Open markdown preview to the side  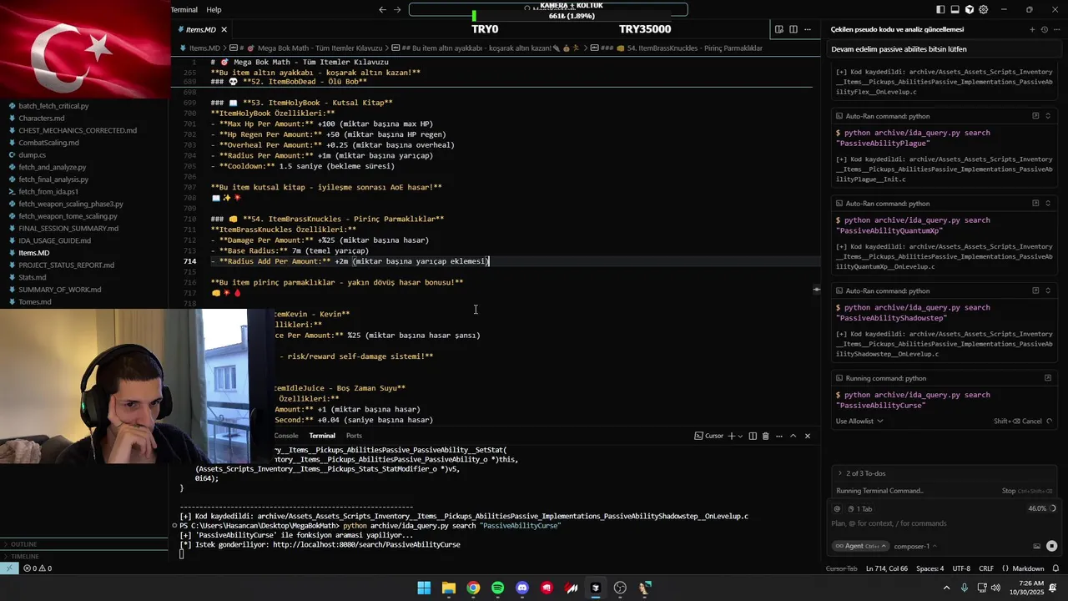(x=778, y=29)
